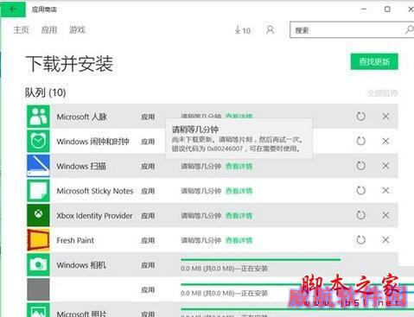The width and height of the screenshot is (414, 317).
Task: Select the Microsoft Sticky Notes name
Action: (x=95, y=191)
